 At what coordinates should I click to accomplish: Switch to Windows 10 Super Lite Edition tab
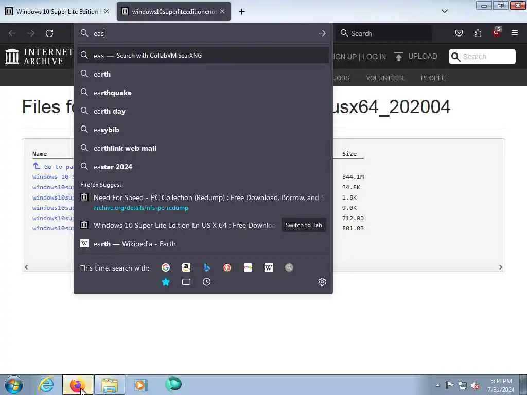coord(58,11)
